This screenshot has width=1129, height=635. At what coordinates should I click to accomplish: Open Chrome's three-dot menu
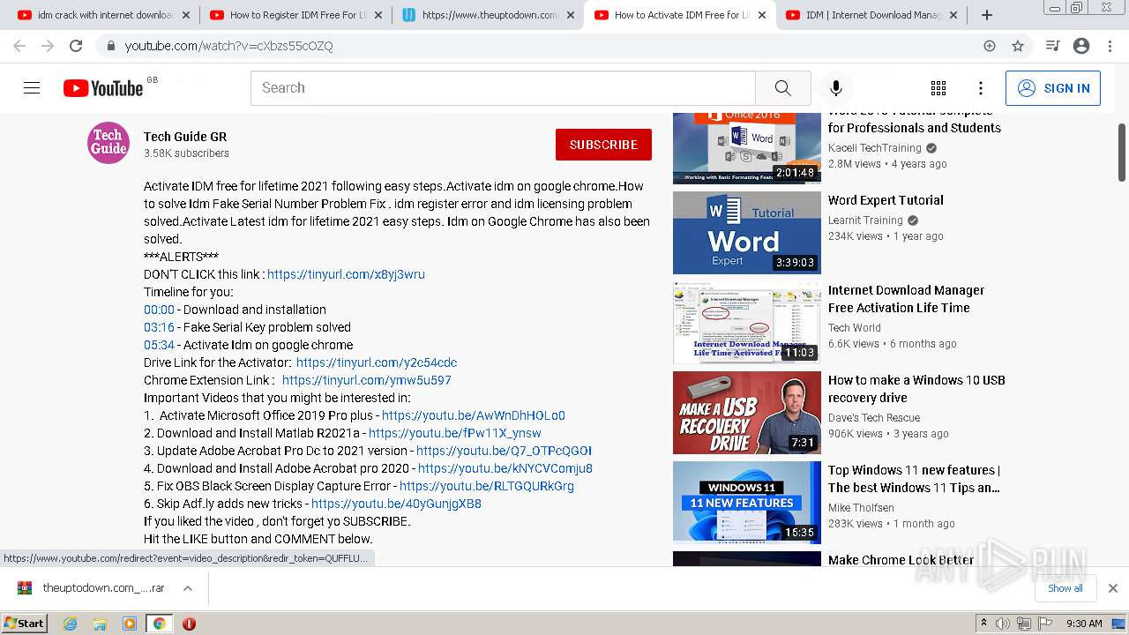(1110, 46)
